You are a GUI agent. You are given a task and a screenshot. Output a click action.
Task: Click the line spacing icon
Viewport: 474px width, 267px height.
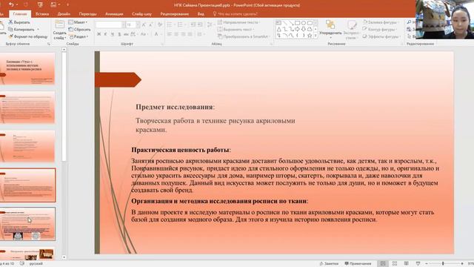[210, 24]
